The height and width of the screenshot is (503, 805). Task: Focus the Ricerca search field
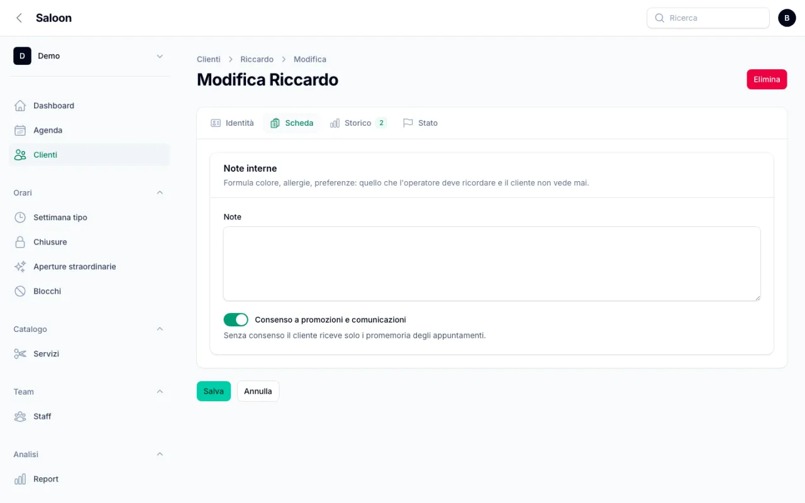pyautogui.click(x=708, y=18)
